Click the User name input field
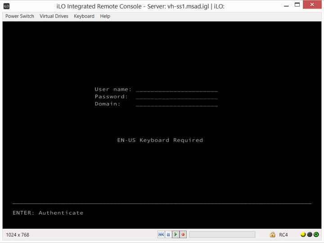324x243 pixels. [x=177, y=89]
